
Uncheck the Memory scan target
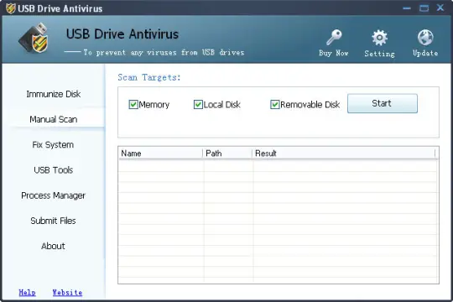tap(133, 104)
